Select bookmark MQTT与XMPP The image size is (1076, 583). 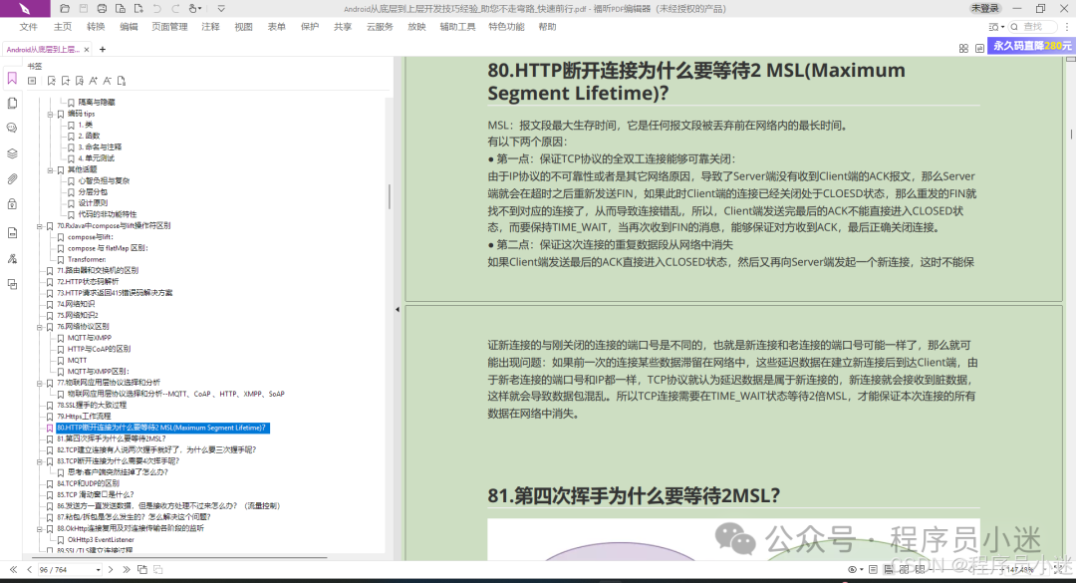click(x=90, y=338)
